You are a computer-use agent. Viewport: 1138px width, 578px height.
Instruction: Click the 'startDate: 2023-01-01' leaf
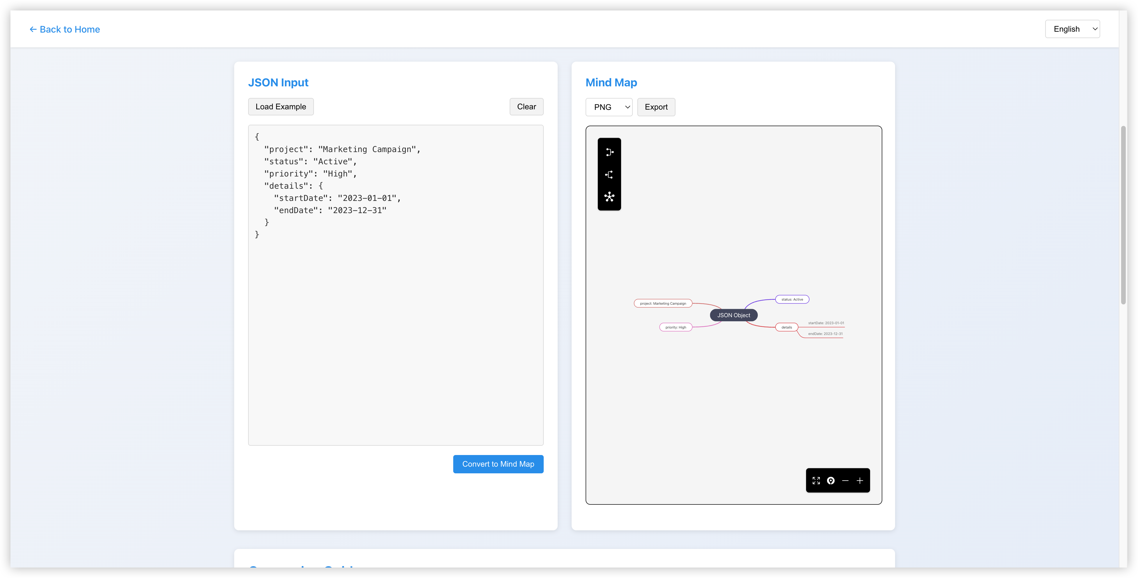826,323
